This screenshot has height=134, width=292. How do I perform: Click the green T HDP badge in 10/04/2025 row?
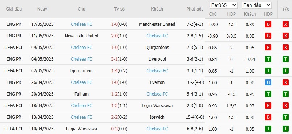[268, 129]
